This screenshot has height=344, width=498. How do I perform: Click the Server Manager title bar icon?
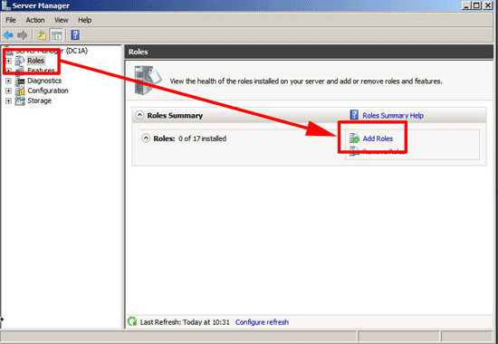pos(5,5)
